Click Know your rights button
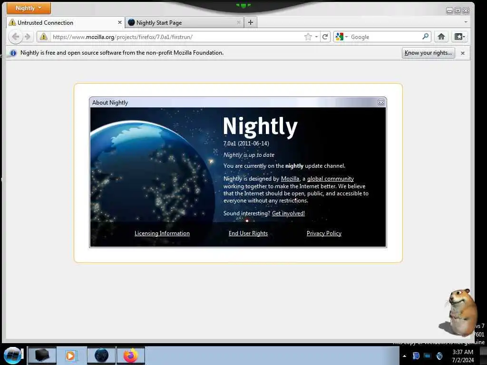 pyautogui.click(x=428, y=53)
